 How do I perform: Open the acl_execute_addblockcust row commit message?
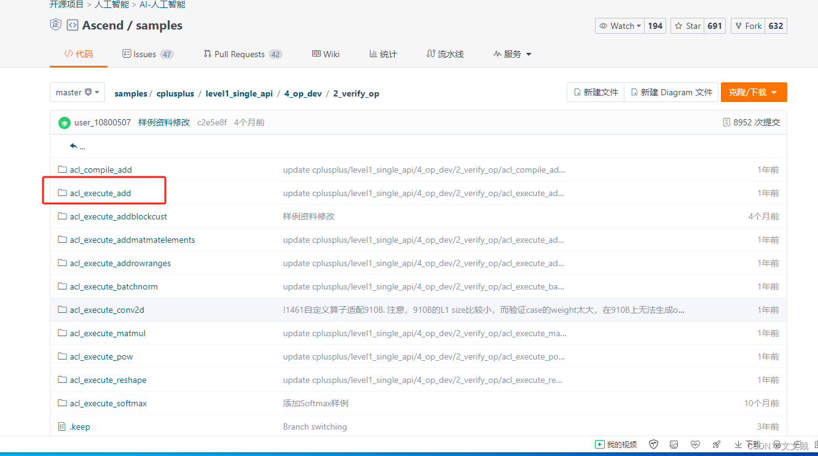coord(309,216)
